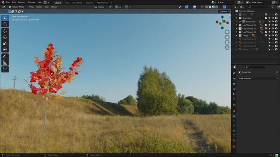Select the Select Box tool

pos(5,18)
